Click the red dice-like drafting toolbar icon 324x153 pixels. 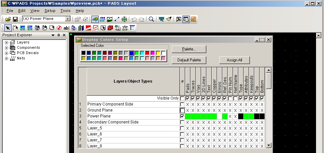pyautogui.click(x=110, y=28)
